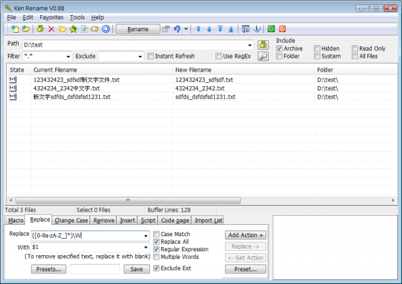Click the Save preset button
Screen dimensions: 402x284
pyautogui.click(x=137, y=269)
